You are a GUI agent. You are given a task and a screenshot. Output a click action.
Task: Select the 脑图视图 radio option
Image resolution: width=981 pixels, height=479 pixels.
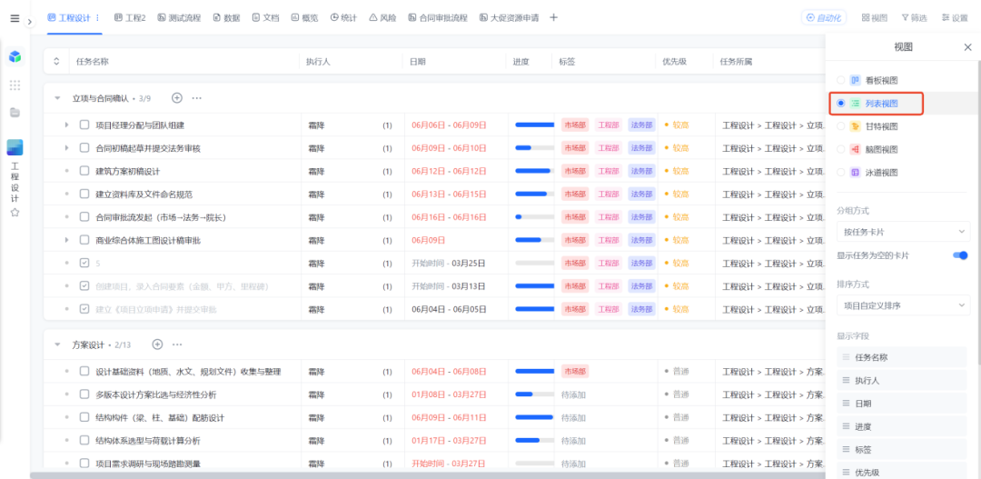tap(841, 149)
